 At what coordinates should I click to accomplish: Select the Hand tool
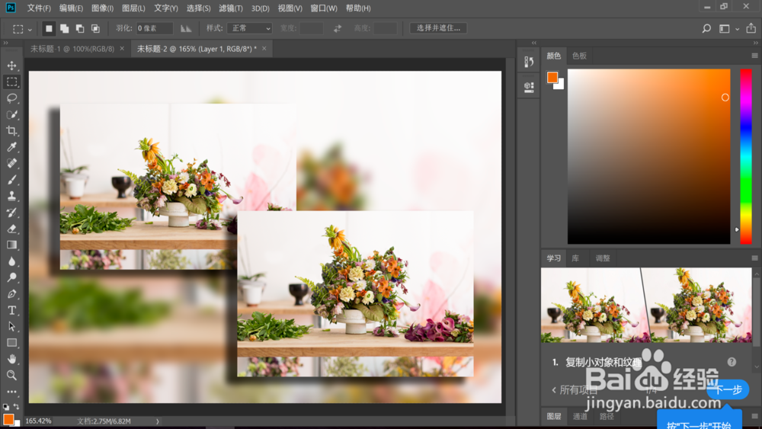click(x=11, y=359)
